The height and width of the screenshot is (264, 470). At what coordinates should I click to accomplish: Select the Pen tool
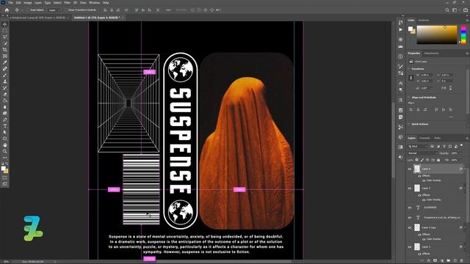click(x=5, y=120)
